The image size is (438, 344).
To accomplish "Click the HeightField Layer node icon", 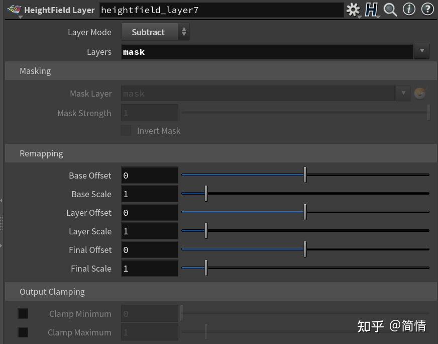I will [x=15, y=9].
